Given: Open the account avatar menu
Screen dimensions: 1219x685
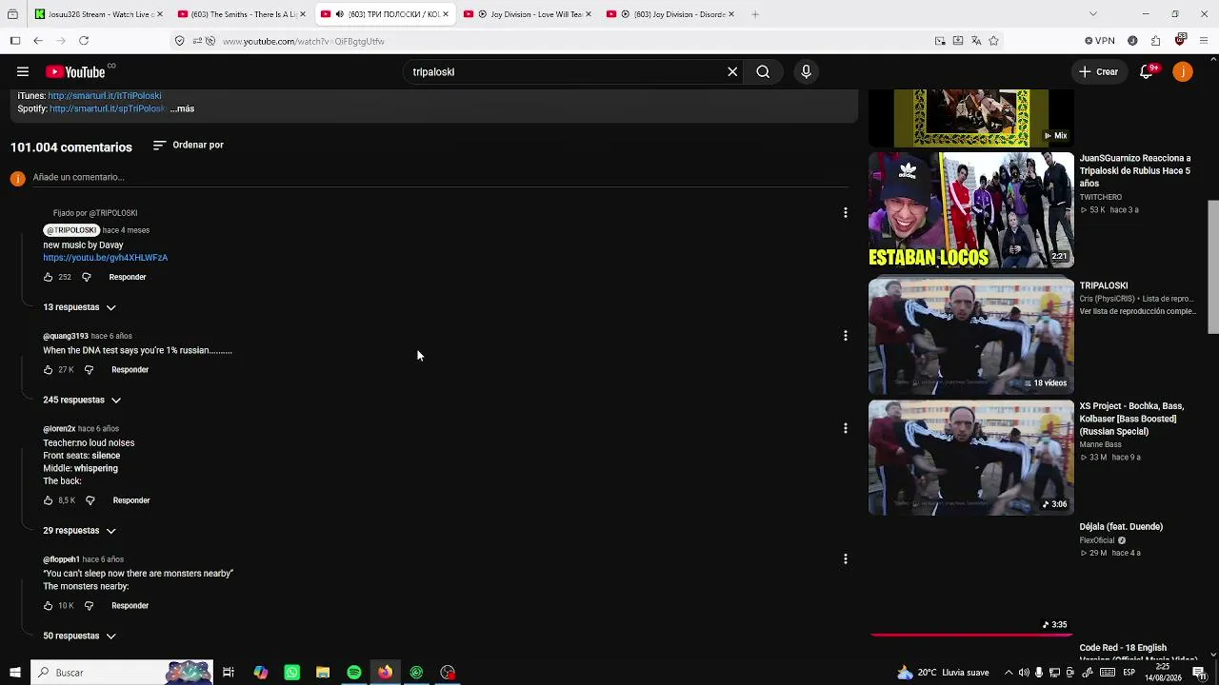Looking at the screenshot, I should tap(1183, 71).
